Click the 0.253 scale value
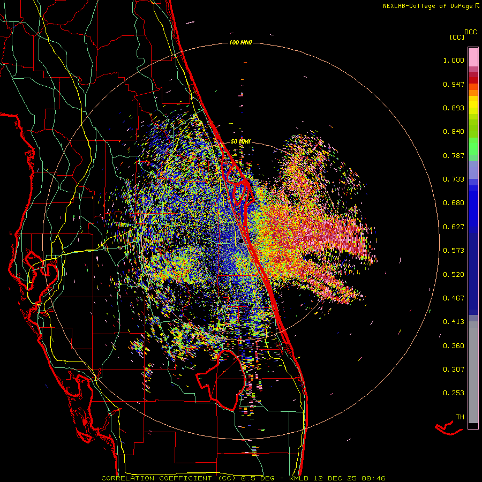The height and width of the screenshot is (482, 482). click(454, 393)
